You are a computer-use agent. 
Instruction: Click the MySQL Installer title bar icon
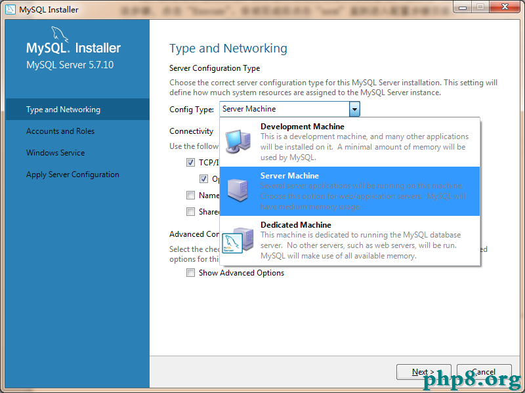click(10, 9)
